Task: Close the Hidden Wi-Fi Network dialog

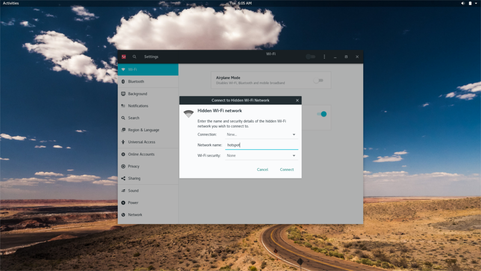Action: pyautogui.click(x=297, y=100)
